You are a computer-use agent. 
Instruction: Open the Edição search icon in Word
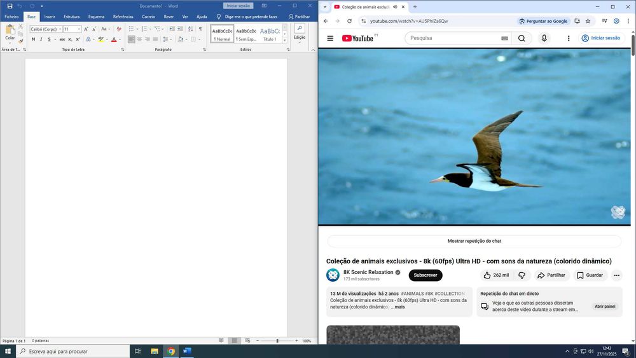pyautogui.click(x=300, y=29)
